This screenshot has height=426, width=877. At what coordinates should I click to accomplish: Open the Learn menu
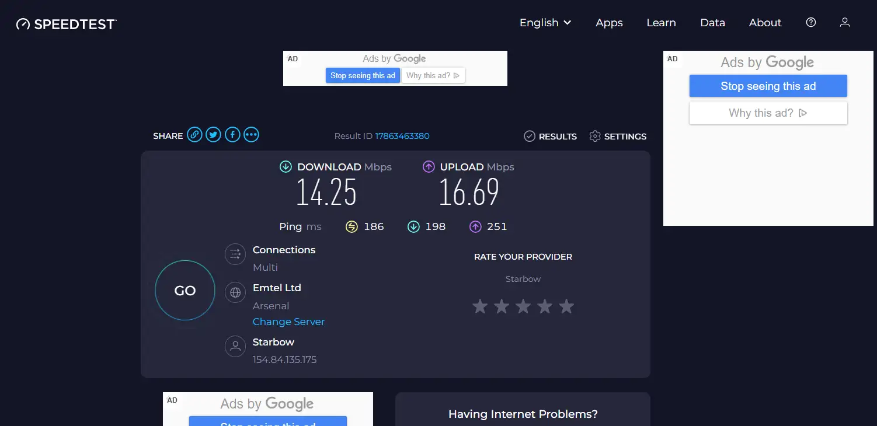[x=661, y=23]
